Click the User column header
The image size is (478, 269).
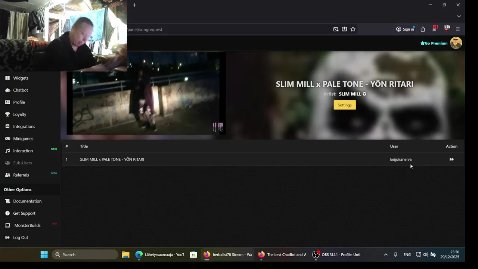pos(394,146)
